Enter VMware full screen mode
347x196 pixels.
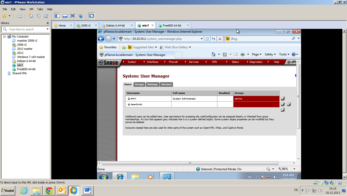click(73, 16)
